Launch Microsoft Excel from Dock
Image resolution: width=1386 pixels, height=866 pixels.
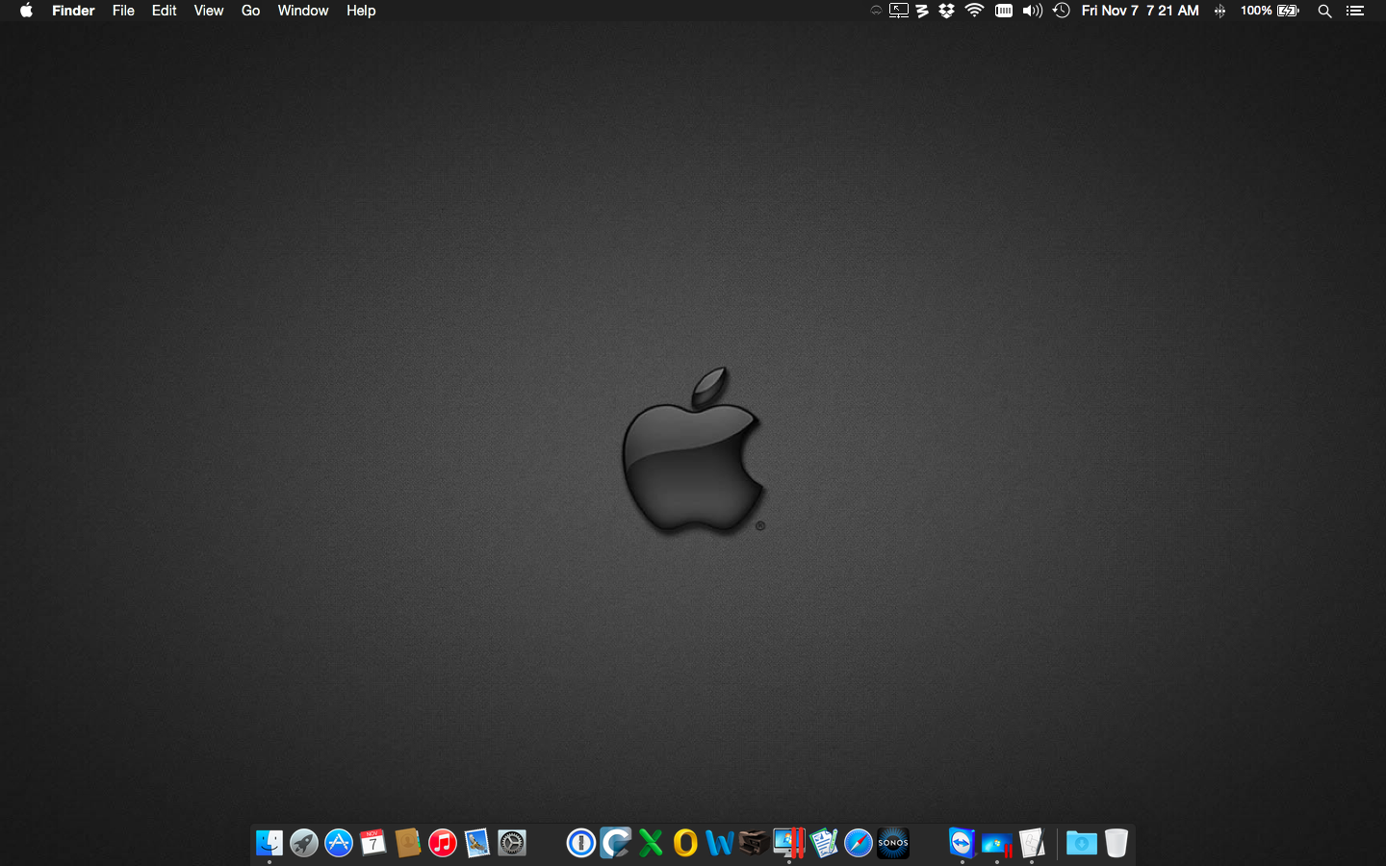point(651,843)
